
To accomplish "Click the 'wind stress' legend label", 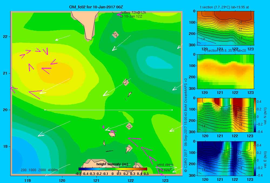I will pos(165,164).
